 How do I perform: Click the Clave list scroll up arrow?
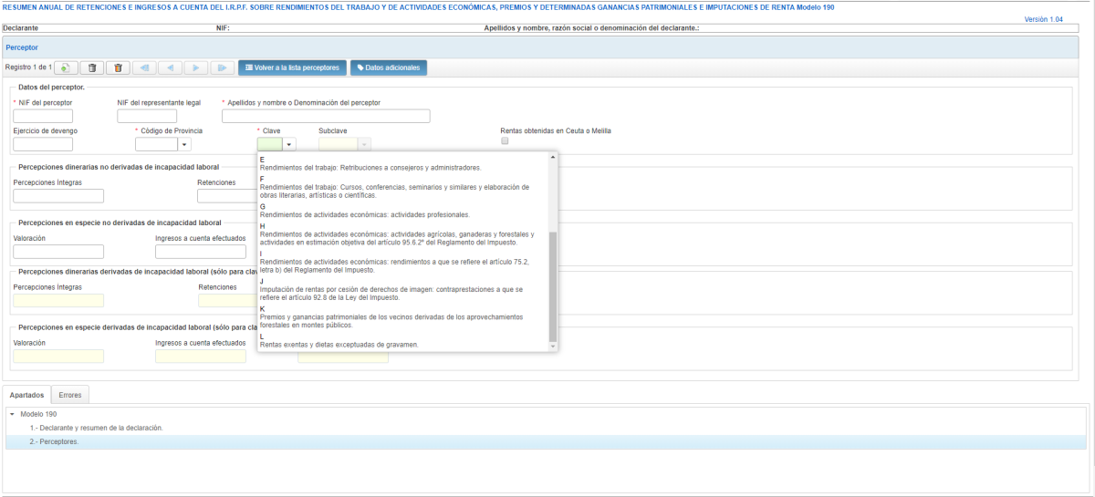pos(552,157)
